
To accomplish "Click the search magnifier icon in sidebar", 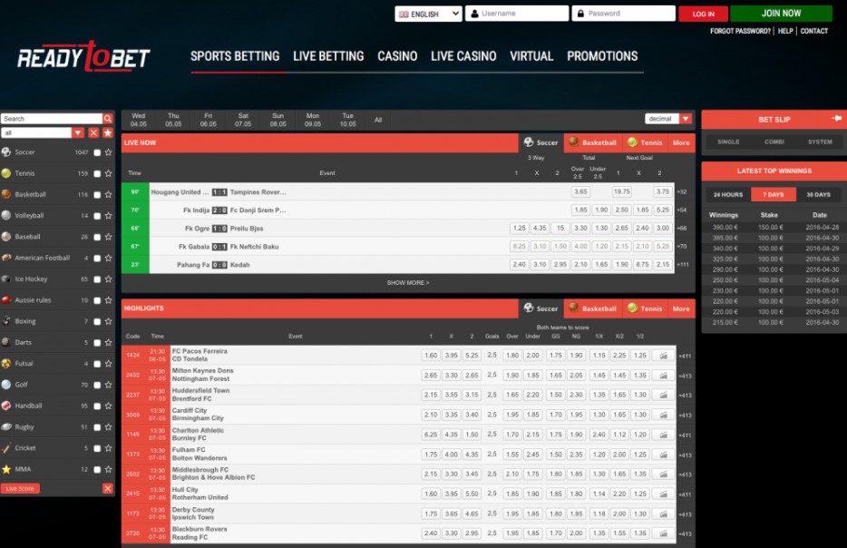I will [108, 119].
